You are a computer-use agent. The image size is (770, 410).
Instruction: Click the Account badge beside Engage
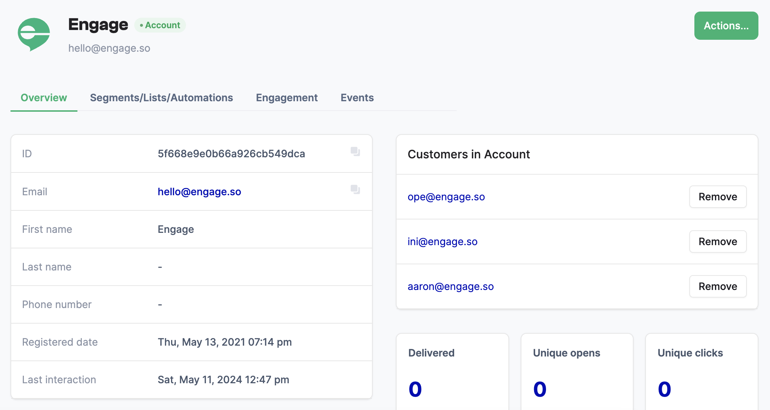[x=160, y=25]
